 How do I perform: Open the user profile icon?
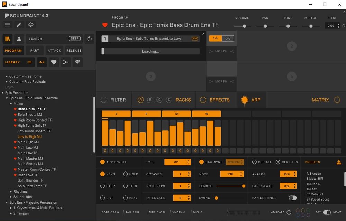(19, 39)
